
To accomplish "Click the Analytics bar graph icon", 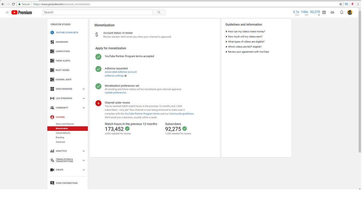I will (52, 151).
